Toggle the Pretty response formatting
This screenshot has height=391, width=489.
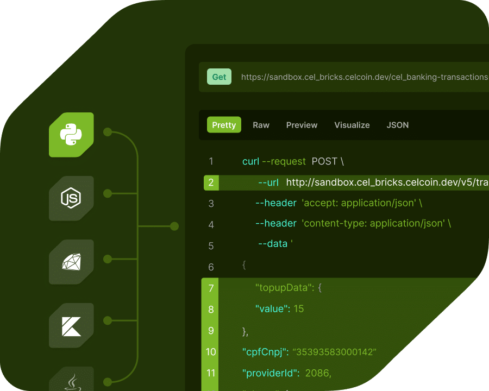(223, 125)
